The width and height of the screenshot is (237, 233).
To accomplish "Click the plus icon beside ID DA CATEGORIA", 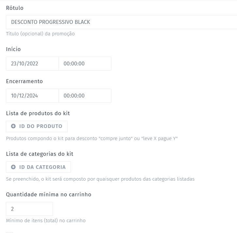I will 13,167.
